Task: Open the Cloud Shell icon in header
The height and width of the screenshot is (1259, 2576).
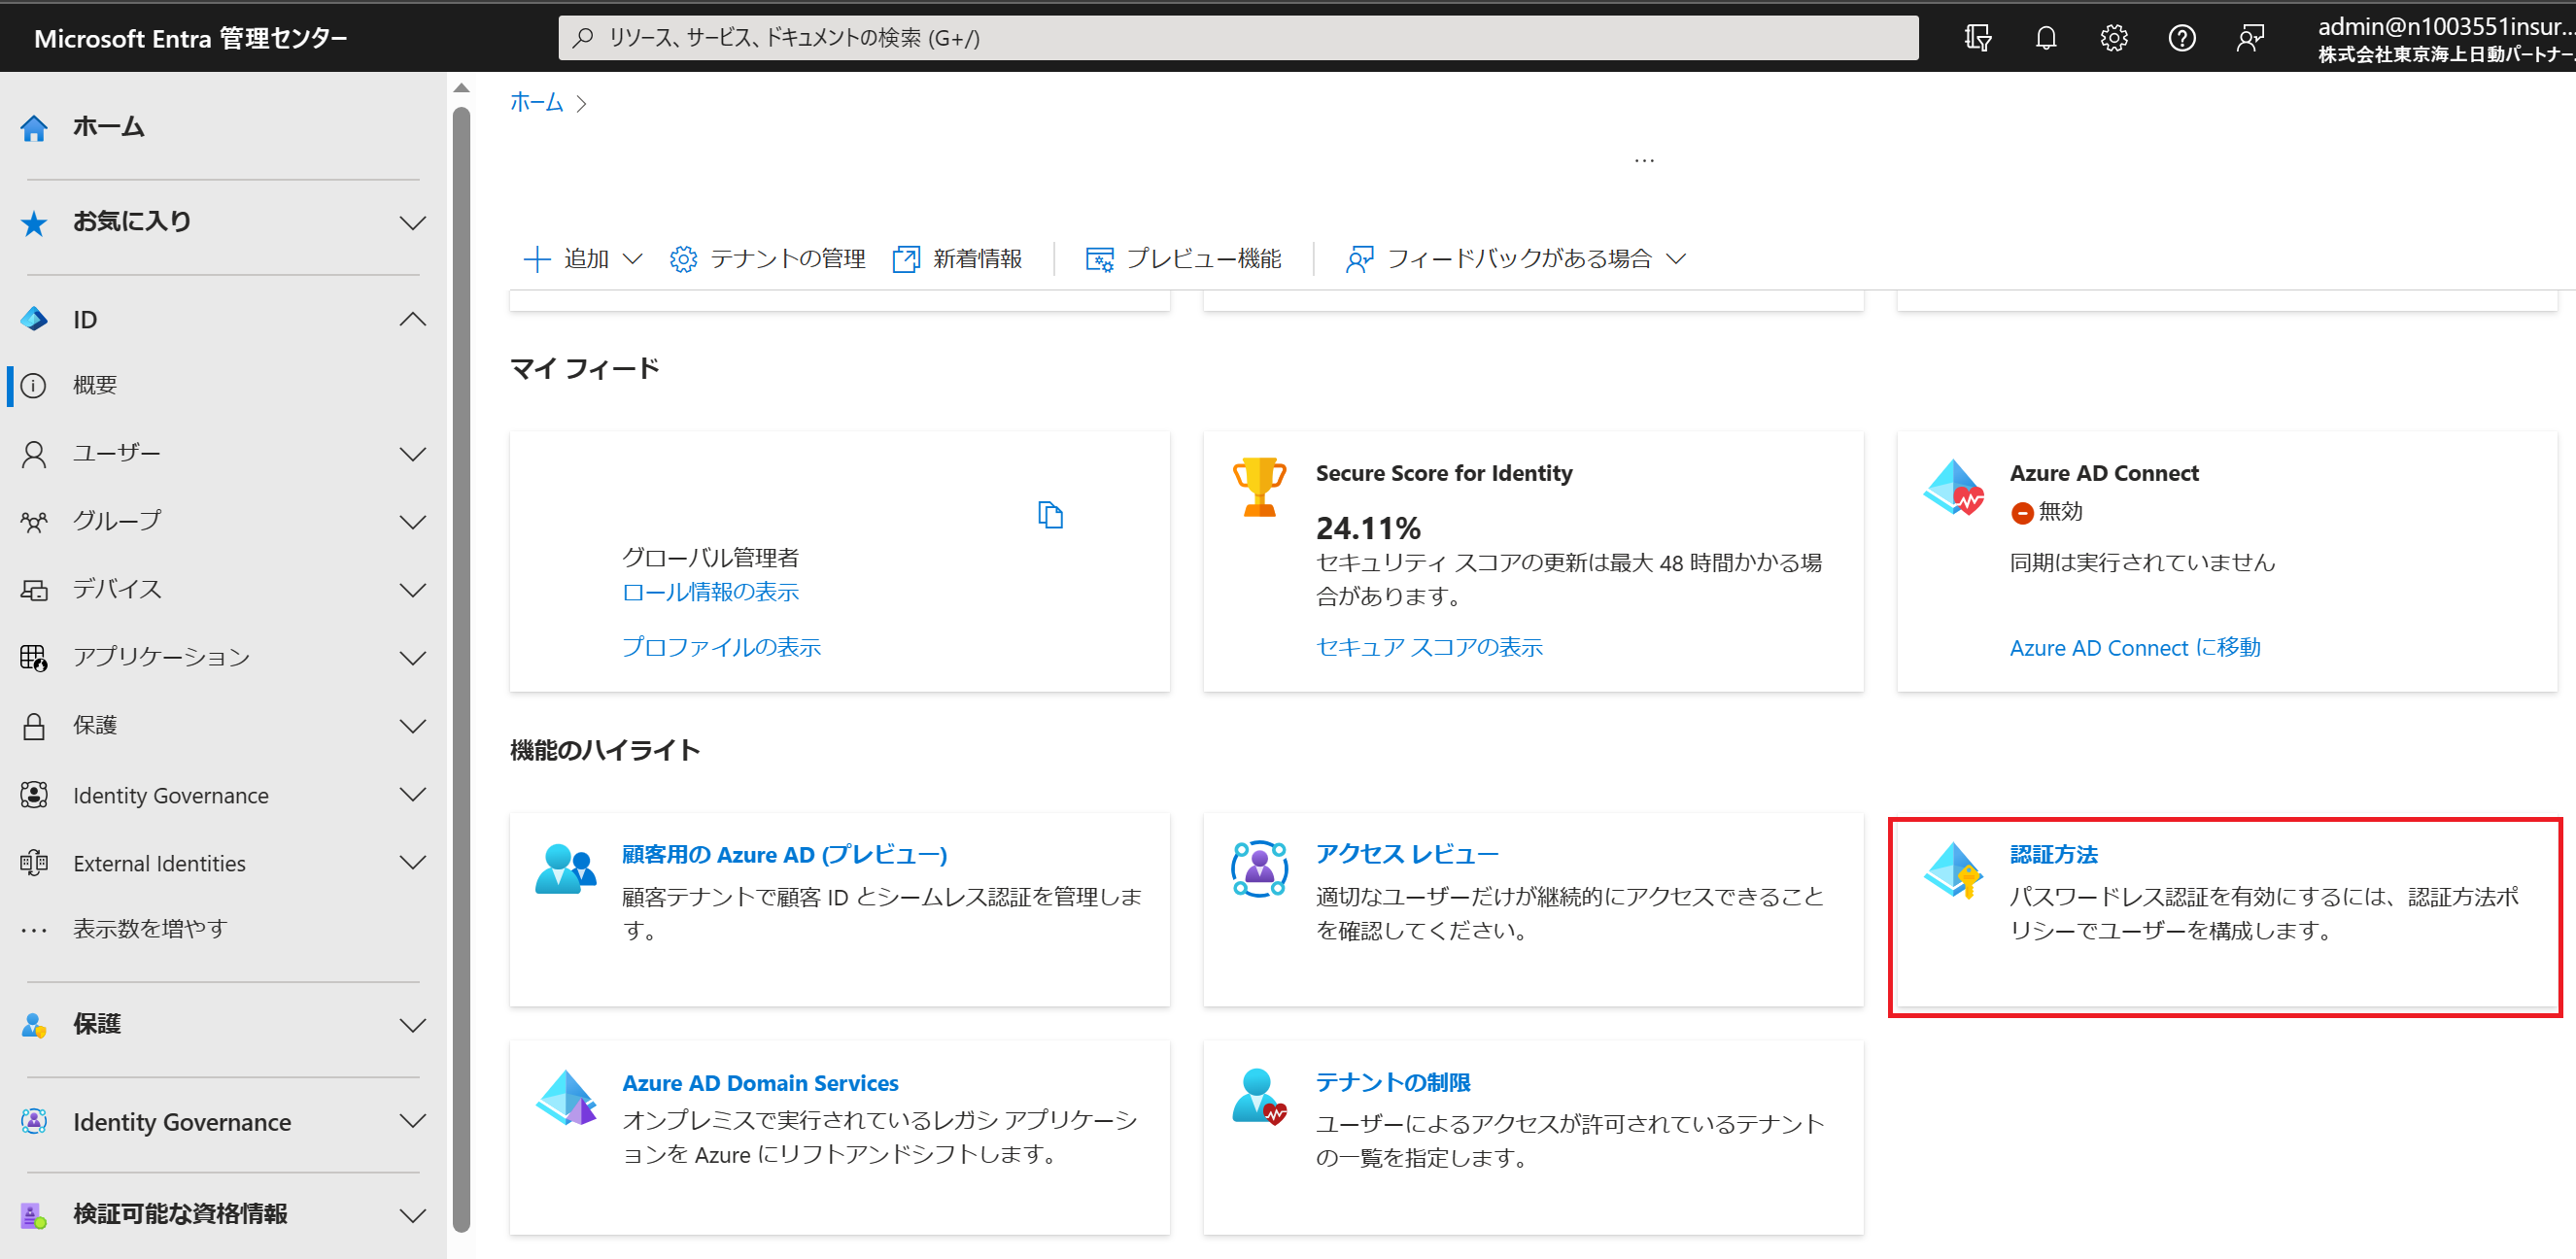Action: pyautogui.click(x=1977, y=38)
